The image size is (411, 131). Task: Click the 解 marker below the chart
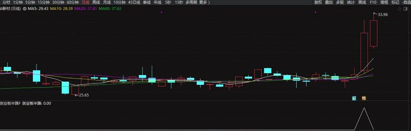[x=354, y=98]
